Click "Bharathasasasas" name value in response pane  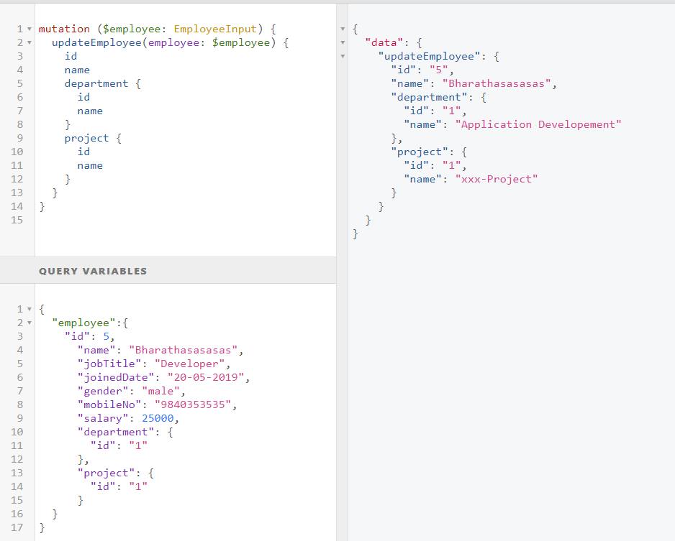[x=497, y=84]
